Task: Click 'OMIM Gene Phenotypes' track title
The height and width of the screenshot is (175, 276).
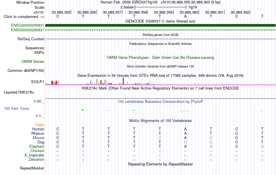Action: tap(160, 58)
